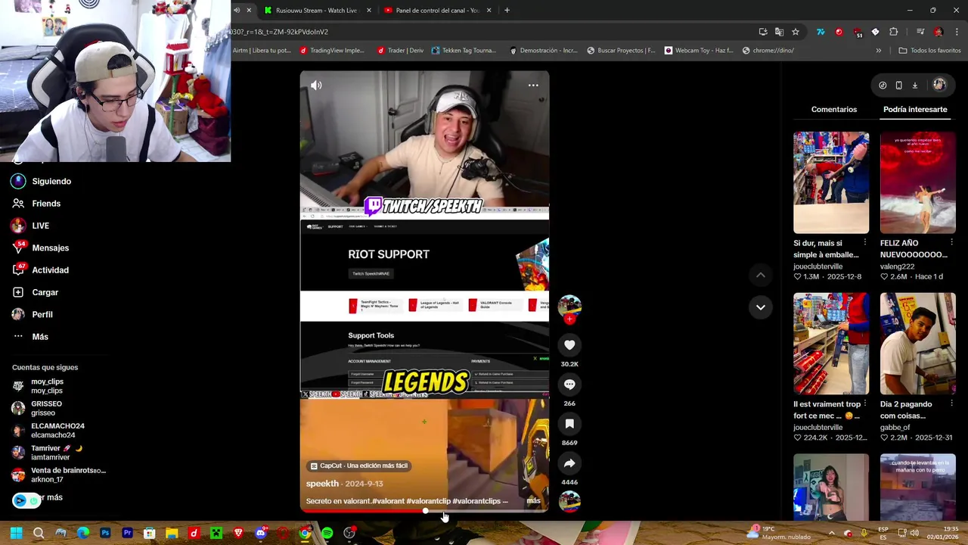Screen dimensions: 968x545
Task: Open options for 'Si dur' recommended video
Action: (x=865, y=243)
